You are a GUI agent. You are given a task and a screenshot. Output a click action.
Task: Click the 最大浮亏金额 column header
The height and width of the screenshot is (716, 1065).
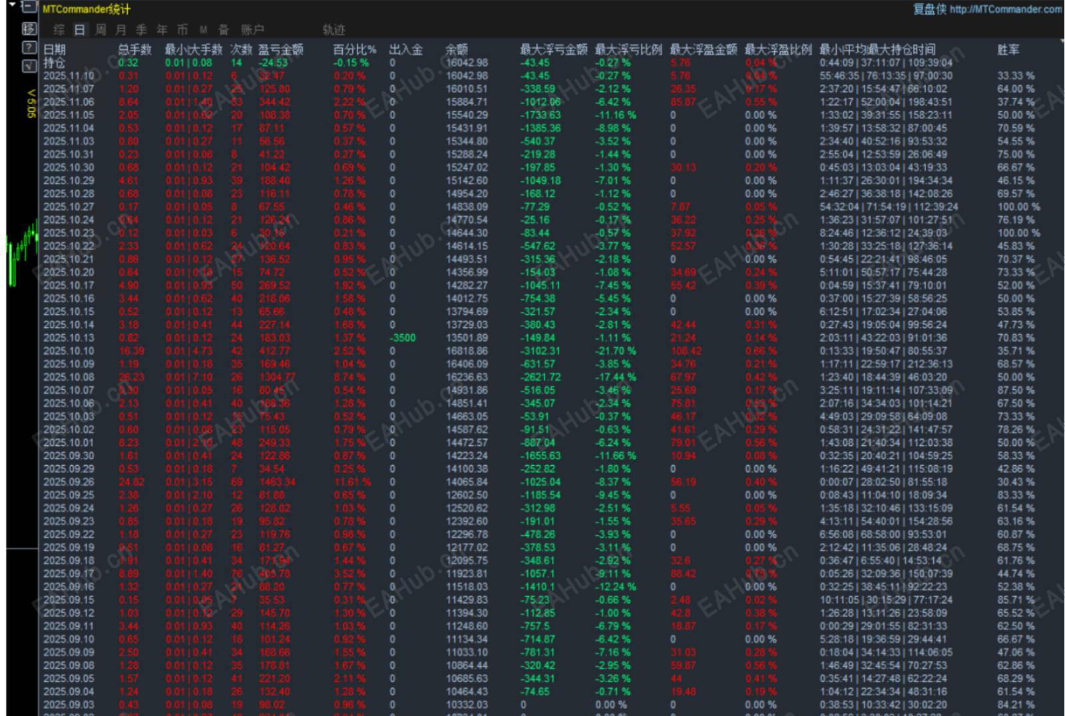click(554, 49)
